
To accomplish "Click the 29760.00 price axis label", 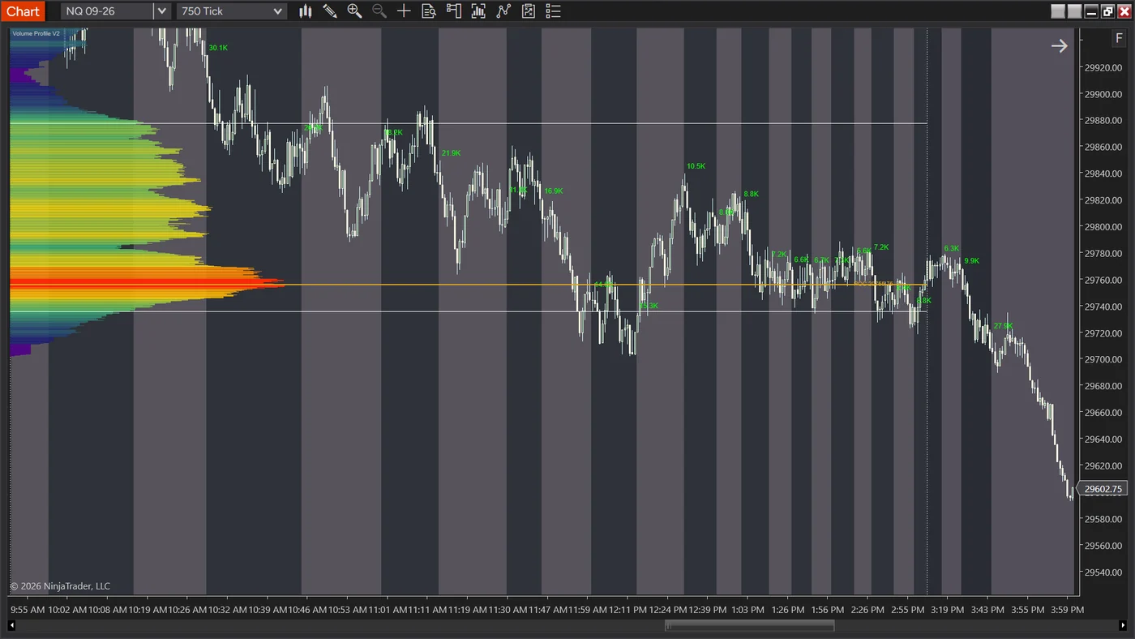I will [1103, 280].
